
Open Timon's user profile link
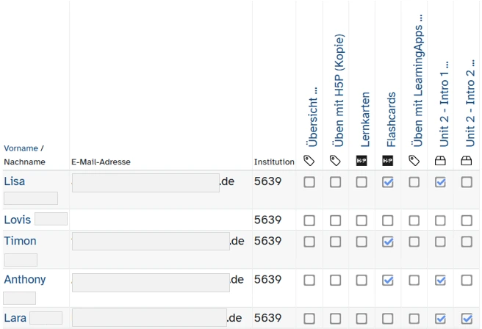(x=20, y=241)
